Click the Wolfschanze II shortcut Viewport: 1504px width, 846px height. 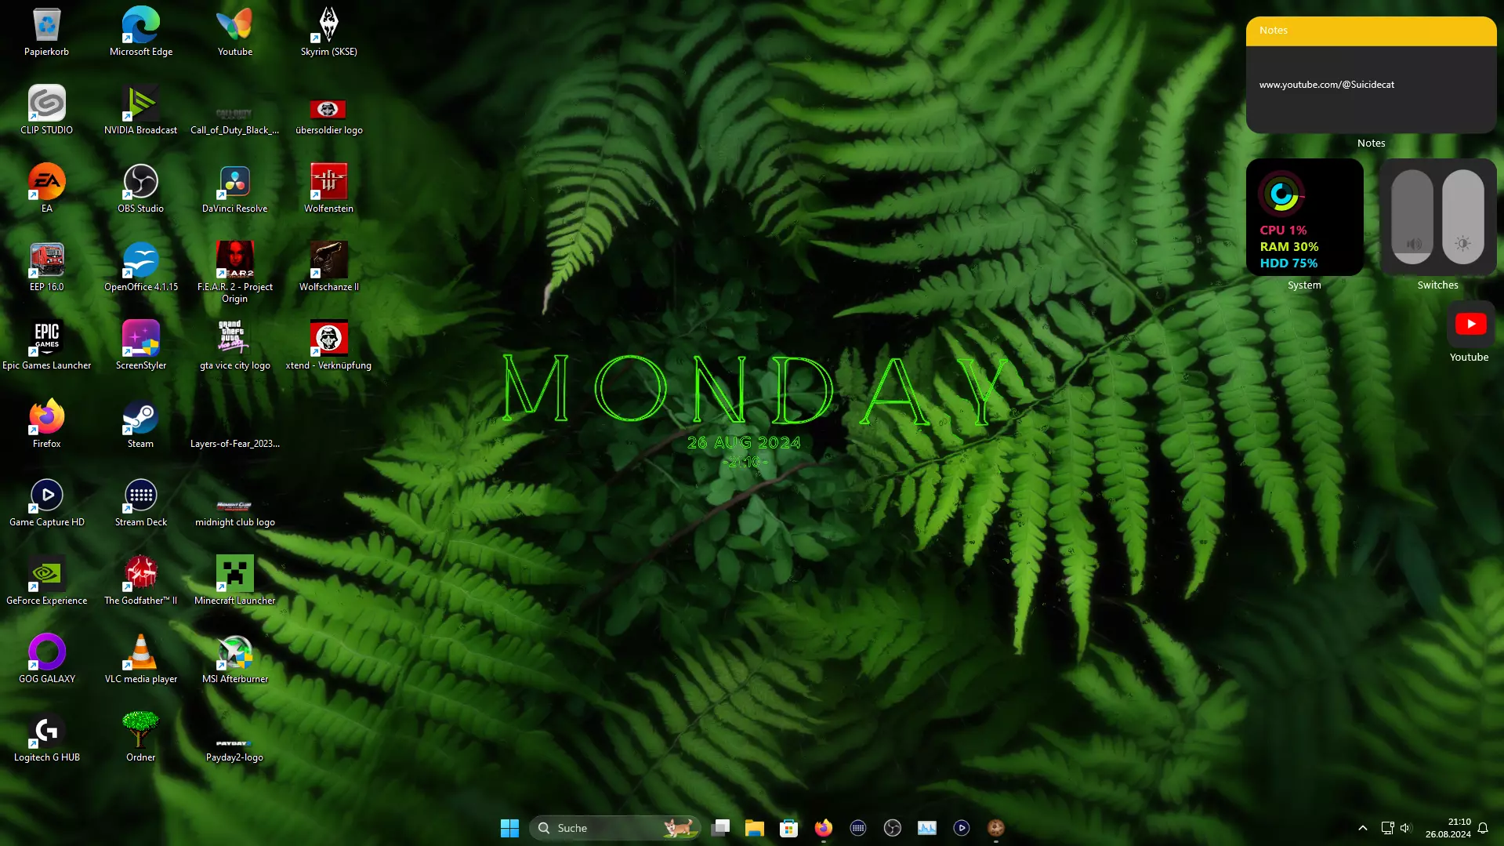[x=329, y=267]
